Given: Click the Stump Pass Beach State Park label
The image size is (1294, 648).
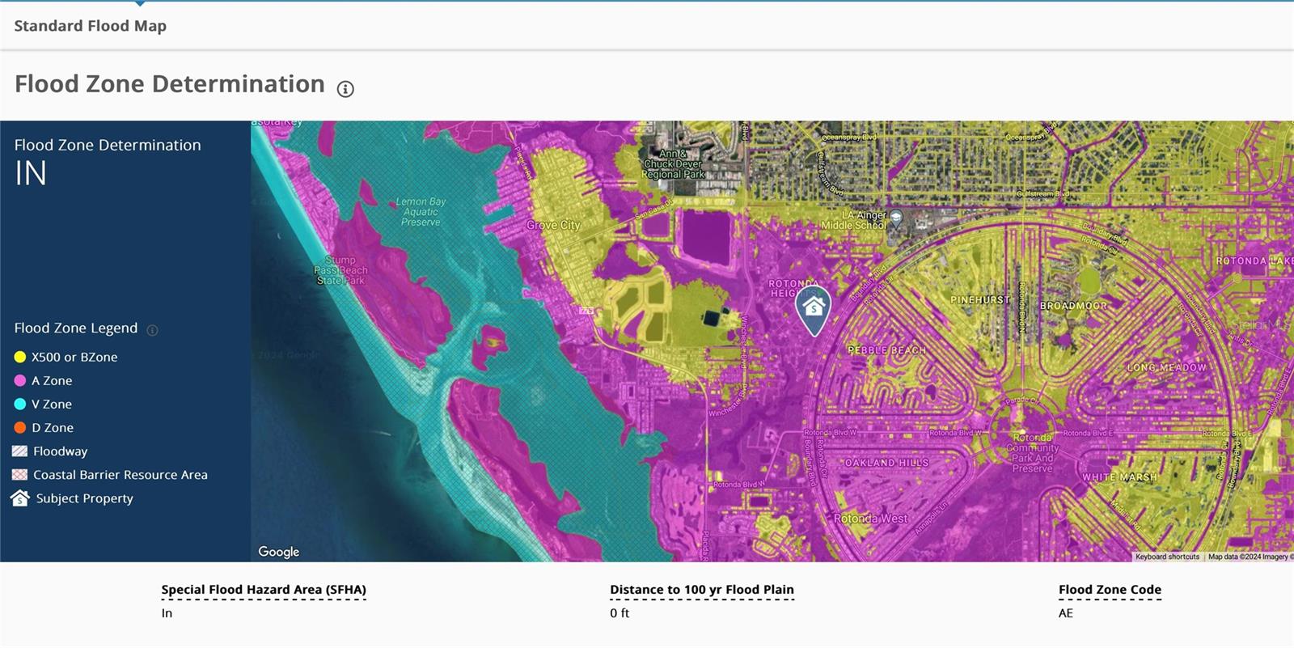Looking at the screenshot, I should point(340,270).
